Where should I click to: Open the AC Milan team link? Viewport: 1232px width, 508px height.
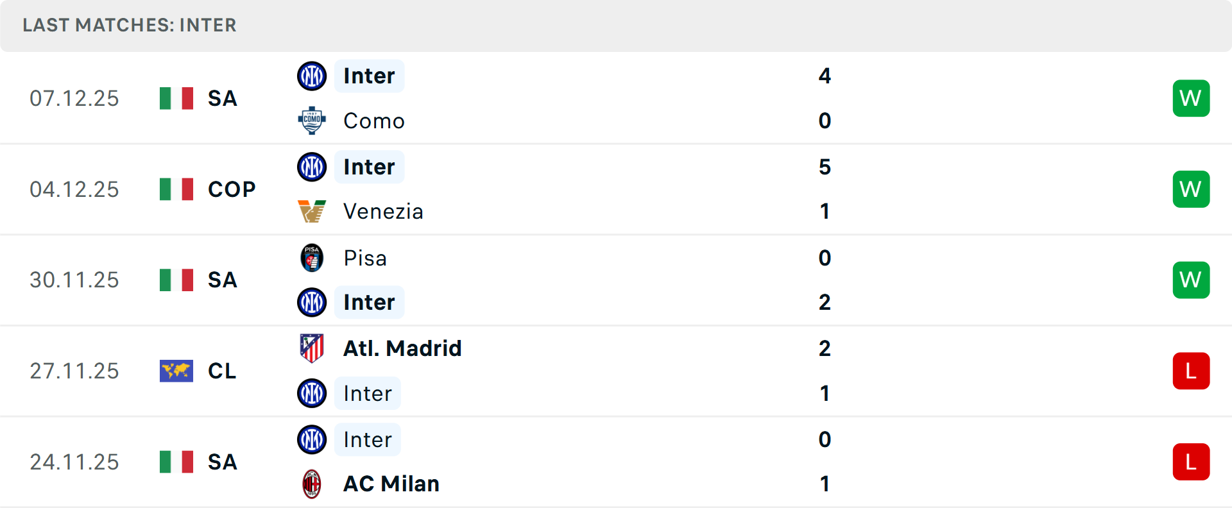[391, 484]
